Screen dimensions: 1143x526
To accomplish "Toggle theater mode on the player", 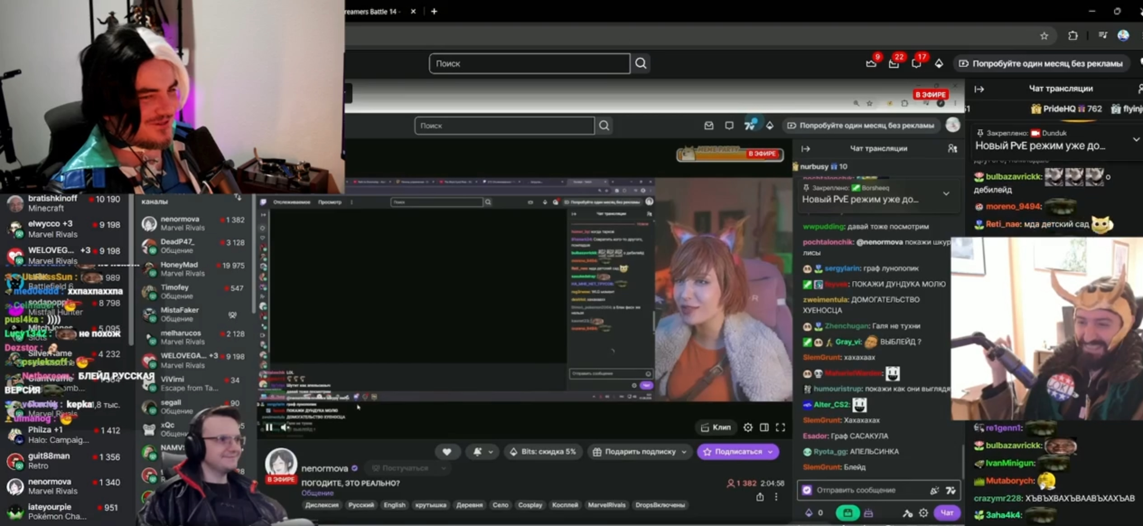I will pos(764,427).
